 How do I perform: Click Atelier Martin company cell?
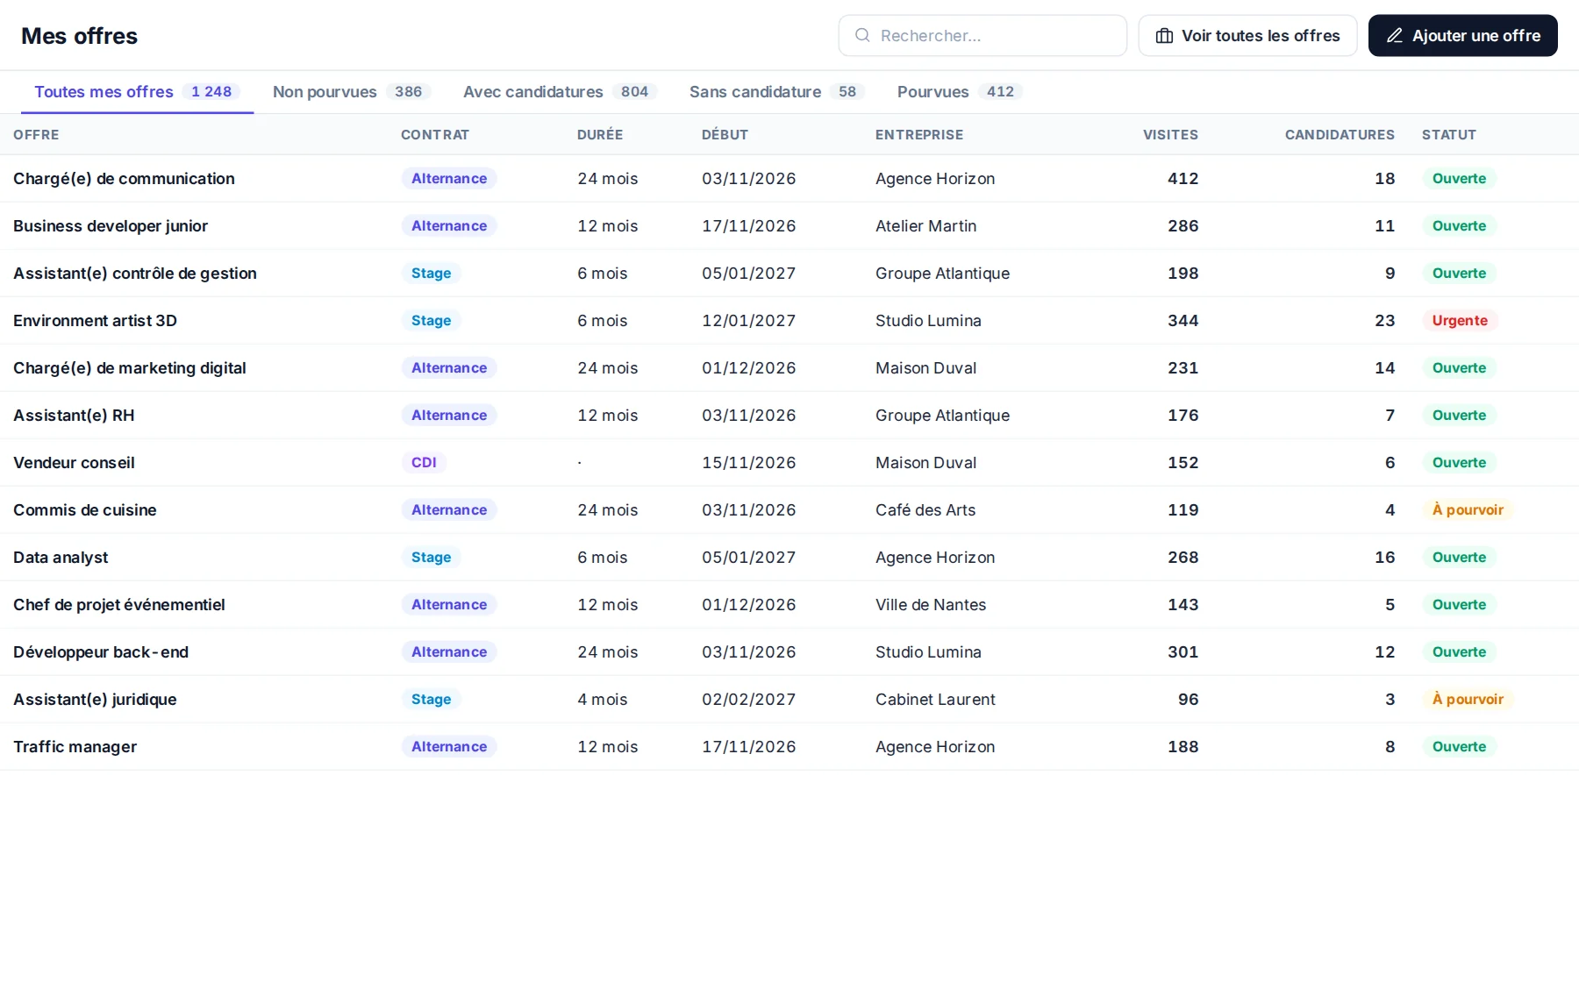point(925,226)
